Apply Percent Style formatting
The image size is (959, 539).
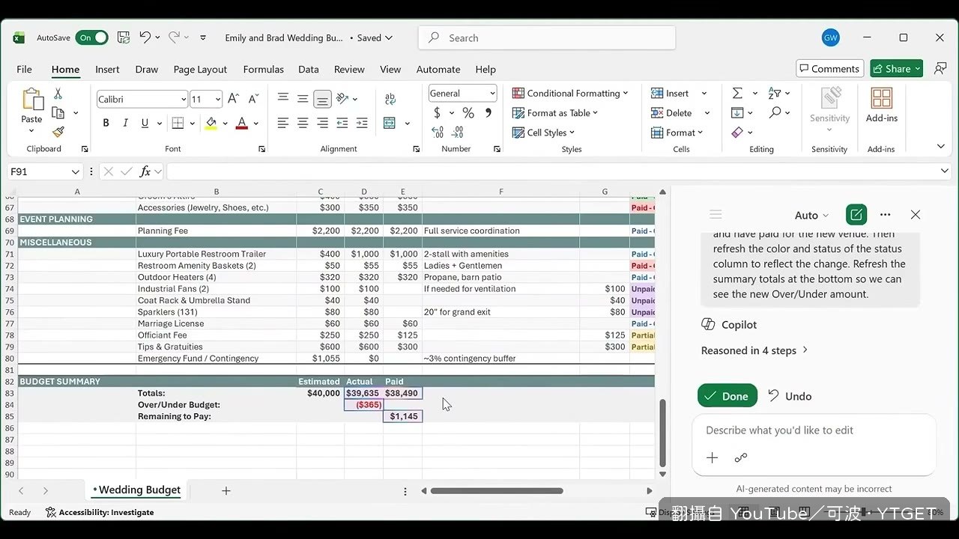(x=468, y=113)
